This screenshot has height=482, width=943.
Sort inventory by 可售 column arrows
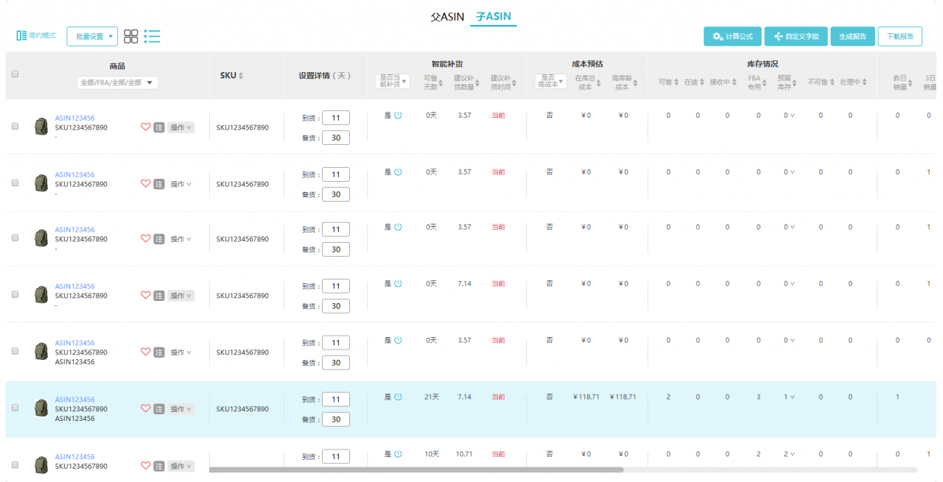pos(677,82)
